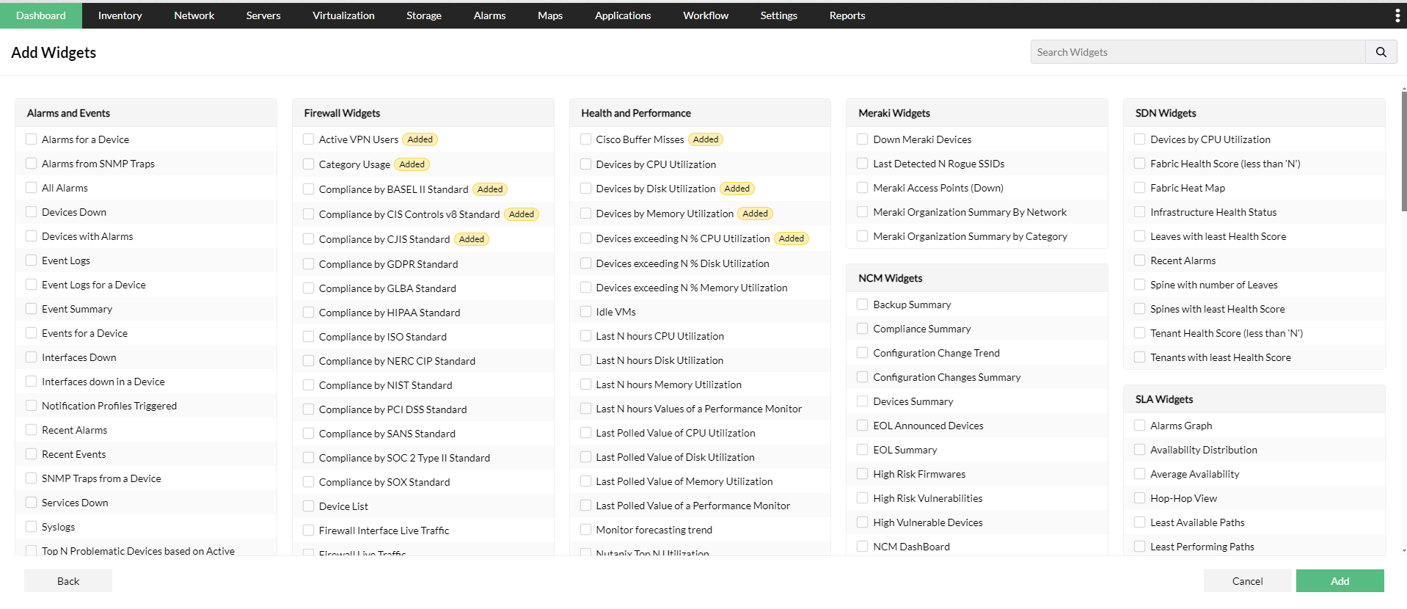Image resolution: width=1407 pixels, height=609 pixels.
Task: Click the vertical page scrollbar
Action: 1403,147
